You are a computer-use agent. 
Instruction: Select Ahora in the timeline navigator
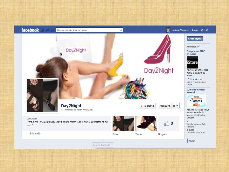[x=192, y=141]
